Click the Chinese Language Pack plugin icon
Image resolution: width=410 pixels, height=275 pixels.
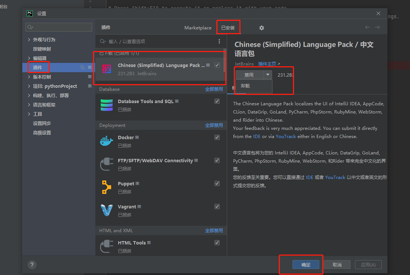click(x=107, y=69)
